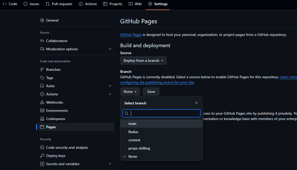Open the Deploy from a branch dropdown
297x170 pixels.
click(143, 61)
